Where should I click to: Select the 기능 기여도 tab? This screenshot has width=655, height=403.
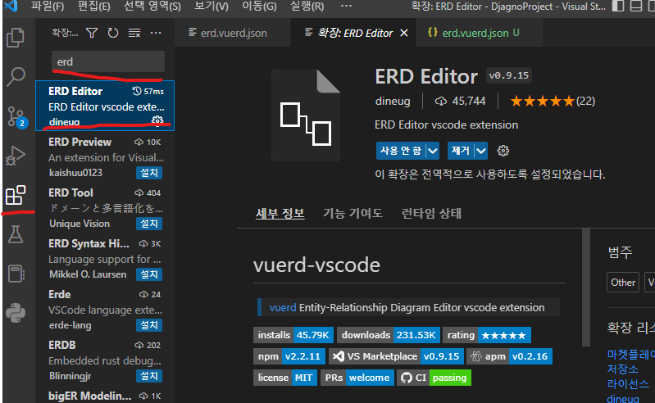pyautogui.click(x=353, y=213)
